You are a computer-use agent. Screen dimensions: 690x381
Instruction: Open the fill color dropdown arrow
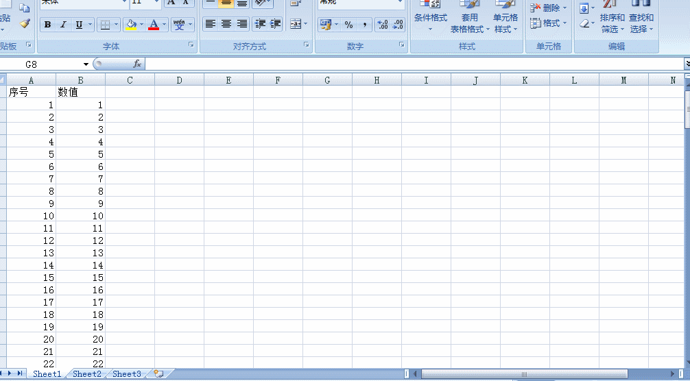(x=142, y=24)
